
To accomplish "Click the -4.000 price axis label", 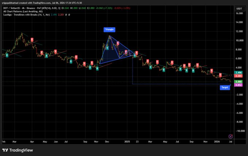I will pyautogui.click(x=239, y=104).
